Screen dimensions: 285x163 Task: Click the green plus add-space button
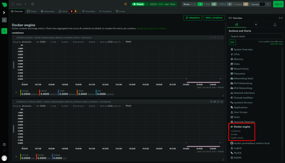[x=4, y=31]
